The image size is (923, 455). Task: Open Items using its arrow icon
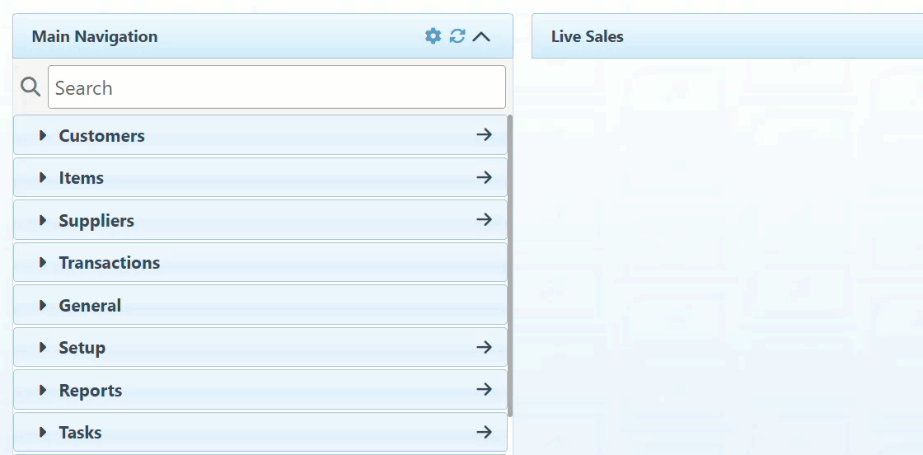tap(485, 177)
